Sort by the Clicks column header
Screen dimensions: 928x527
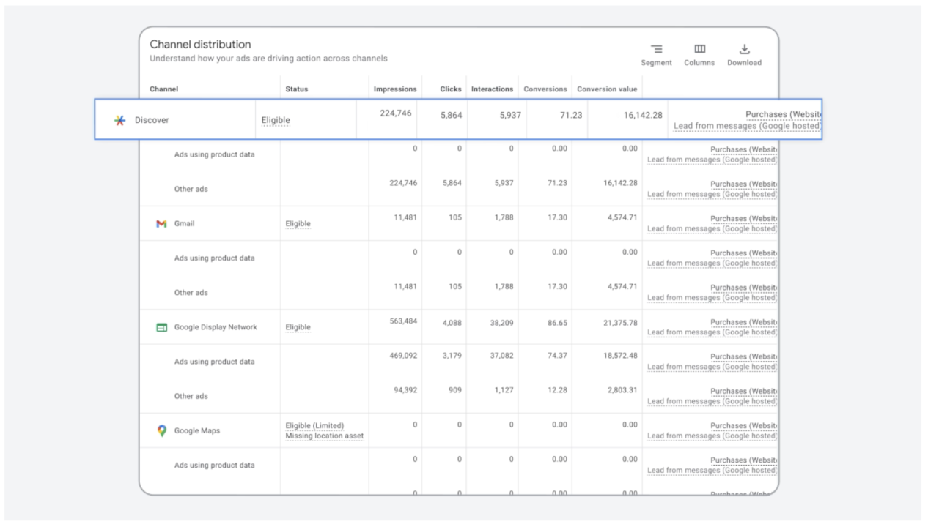[x=449, y=88]
